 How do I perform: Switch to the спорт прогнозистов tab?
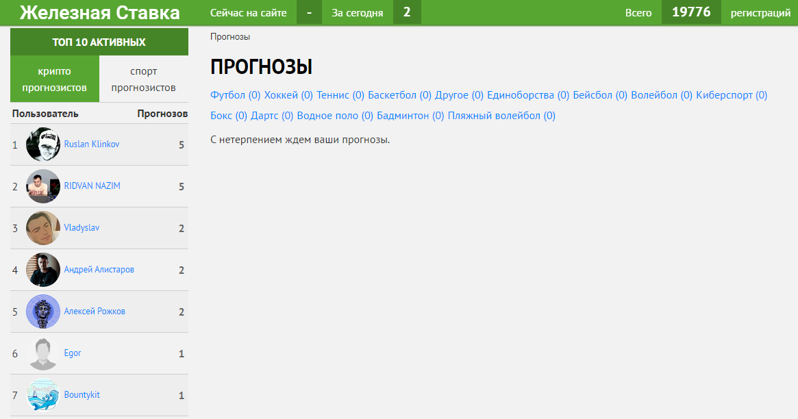tap(143, 79)
